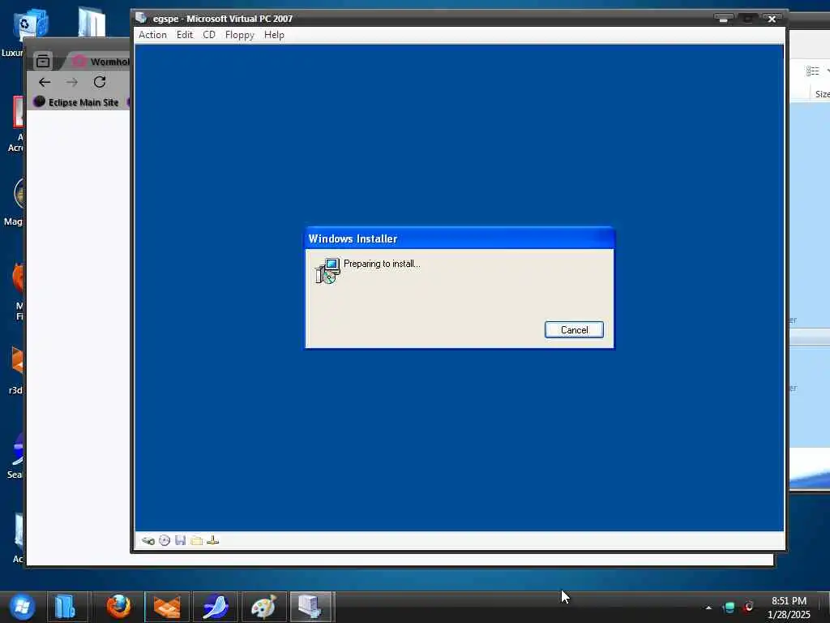Open the browser tab overview button
830x623 pixels.
(x=43, y=61)
